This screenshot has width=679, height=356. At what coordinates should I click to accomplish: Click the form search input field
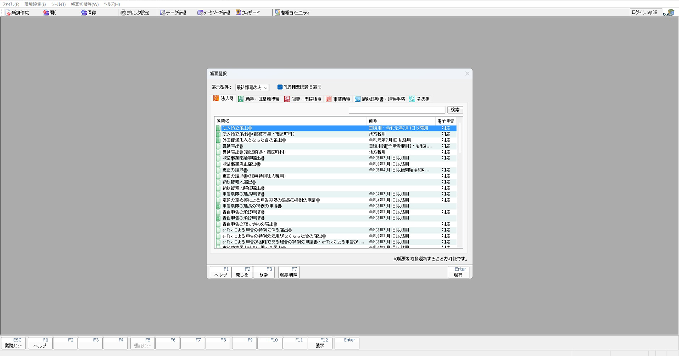397,110
